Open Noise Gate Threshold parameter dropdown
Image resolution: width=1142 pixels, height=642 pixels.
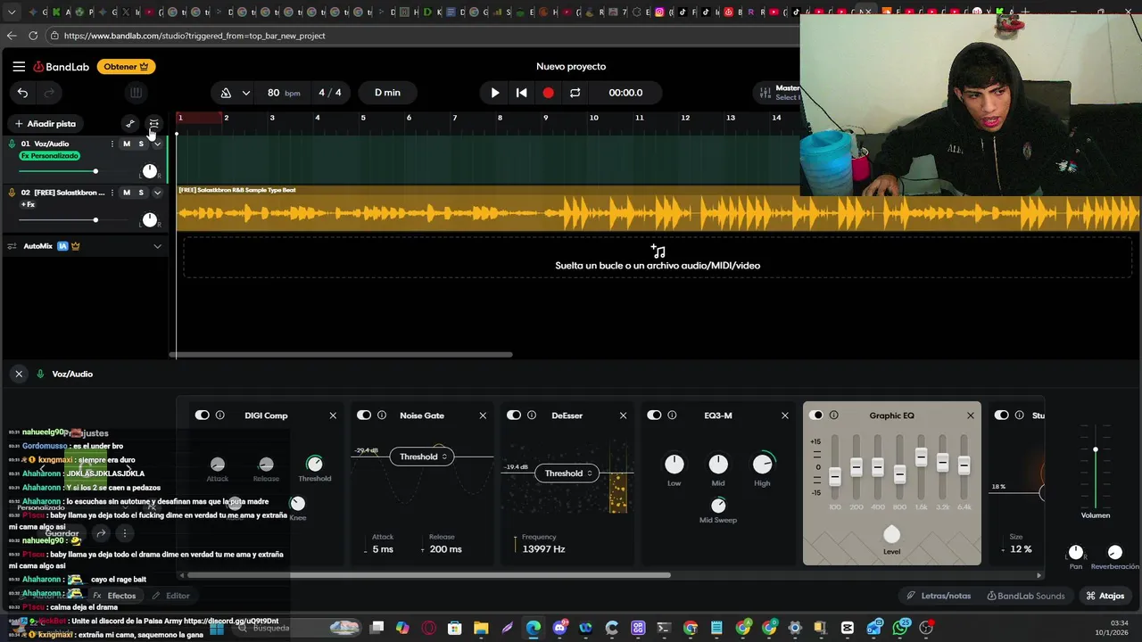tap(422, 457)
